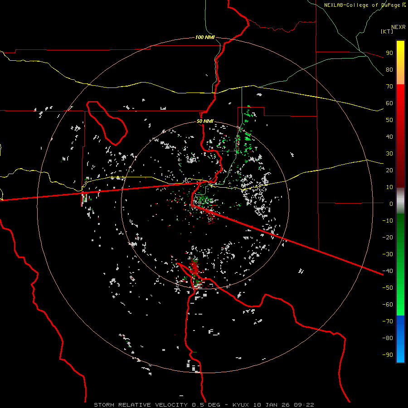Click the 10 JAN 26 date text
Screen dimensions: 408x408
(272, 405)
